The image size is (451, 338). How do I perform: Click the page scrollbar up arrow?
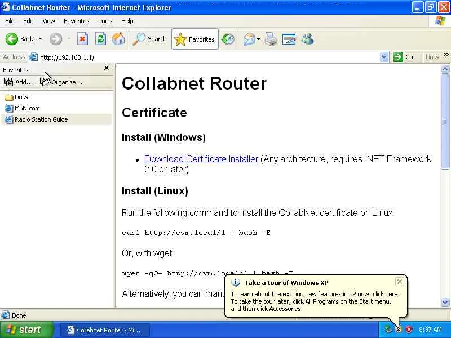pos(445,69)
